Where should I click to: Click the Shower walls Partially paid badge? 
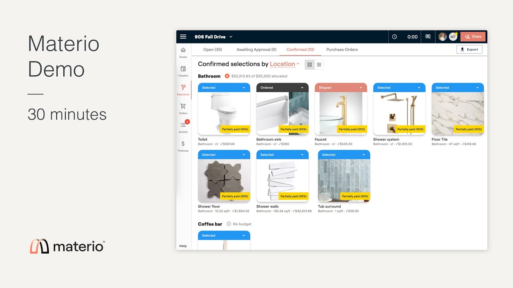click(294, 196)
